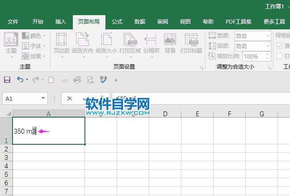This screenshot has height=196, width=290.
Task: Open the 字体 theme fonts menu
Action: 34,46
